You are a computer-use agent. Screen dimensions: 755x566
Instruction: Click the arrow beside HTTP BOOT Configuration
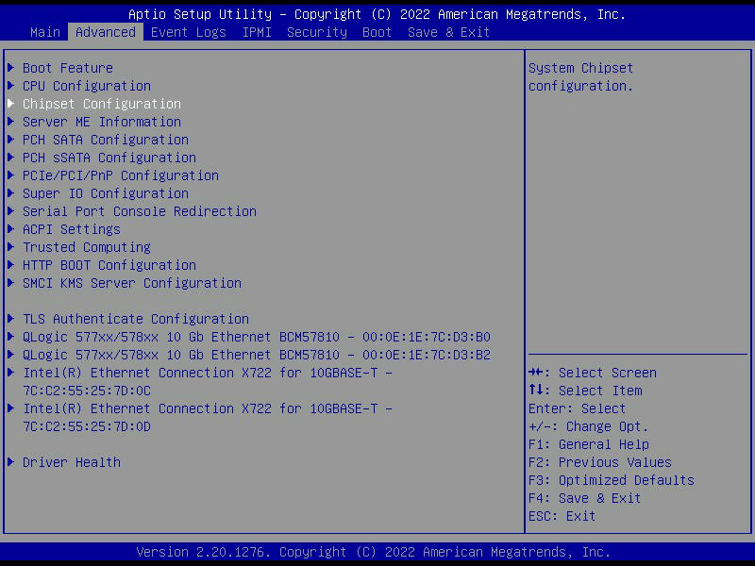point(10,265)
